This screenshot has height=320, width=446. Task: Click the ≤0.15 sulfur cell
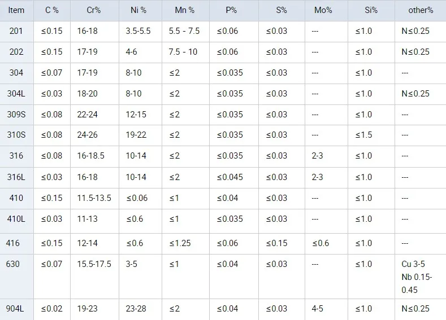pyautogui.click(x=276, y=243)
